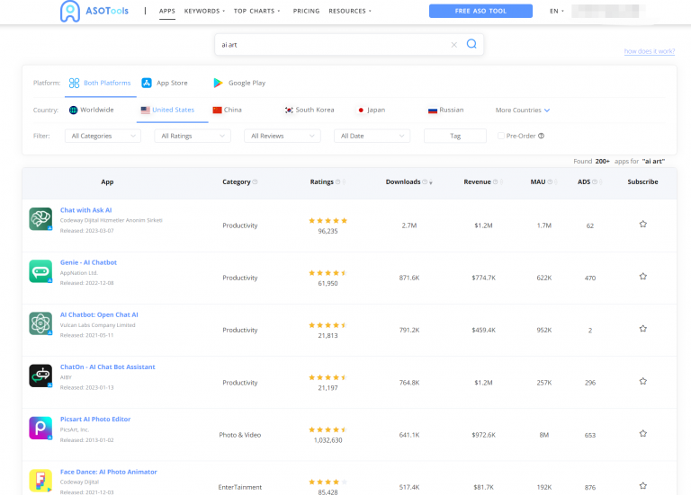Switch platform to Google Play
Image resolution: width=691 pixels, height=495 pixels.
(x=238, y=83)
